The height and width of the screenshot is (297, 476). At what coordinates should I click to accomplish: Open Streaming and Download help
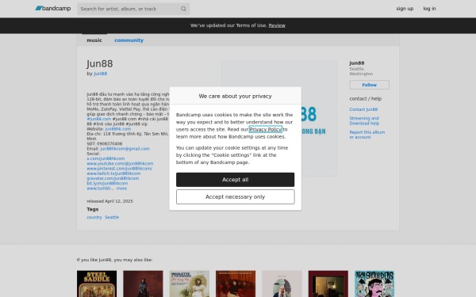pos(364,120)
